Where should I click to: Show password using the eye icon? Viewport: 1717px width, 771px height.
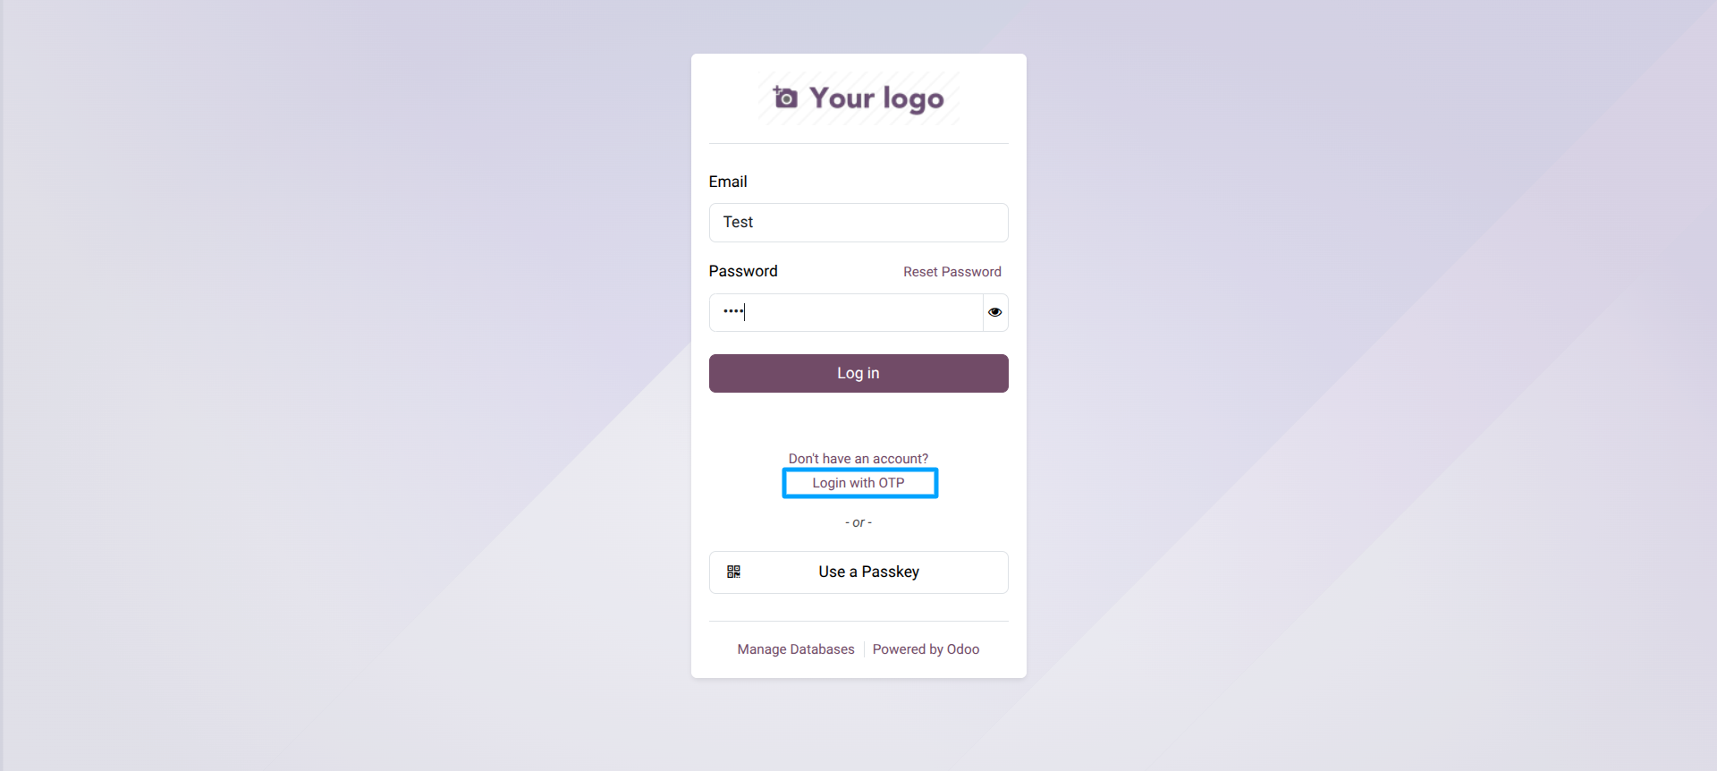click(x=995, y=313)
